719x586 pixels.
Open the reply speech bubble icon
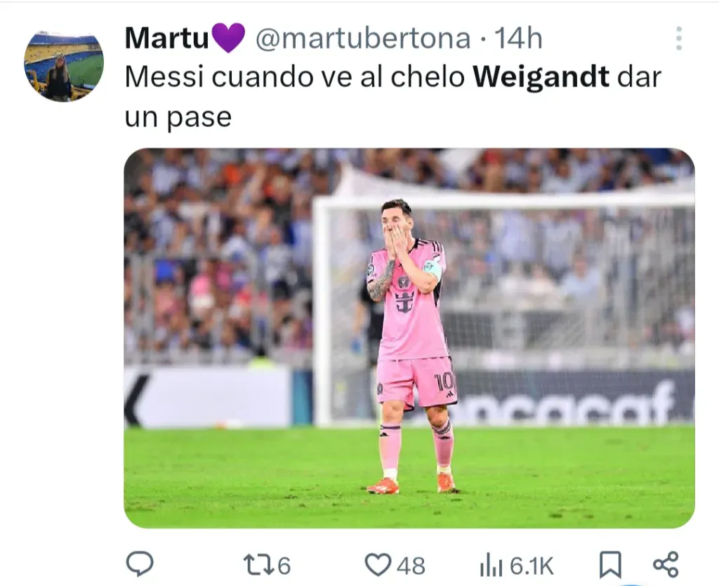pos(140,564)
